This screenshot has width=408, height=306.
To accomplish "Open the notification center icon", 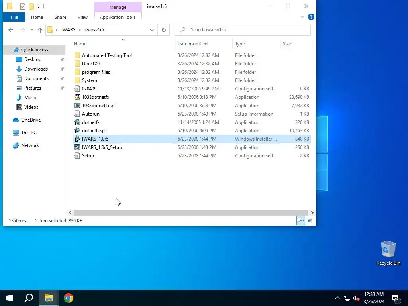I will pyautogui.click(x=395, y=298).
